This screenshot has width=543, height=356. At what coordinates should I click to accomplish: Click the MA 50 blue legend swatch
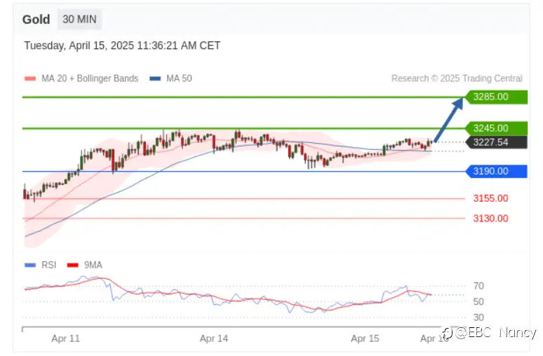pyautogui.click(x=155, y=78)
